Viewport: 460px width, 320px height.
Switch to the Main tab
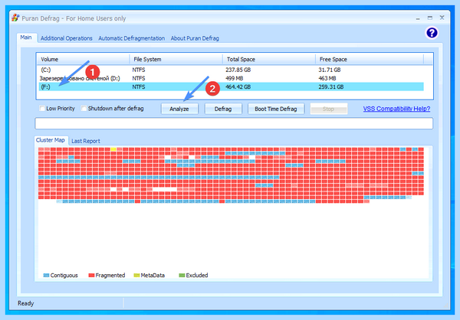[x=26, y=38]
